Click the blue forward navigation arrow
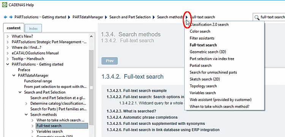The width and height of the screenshot is (285, 137). pos(11,17)
